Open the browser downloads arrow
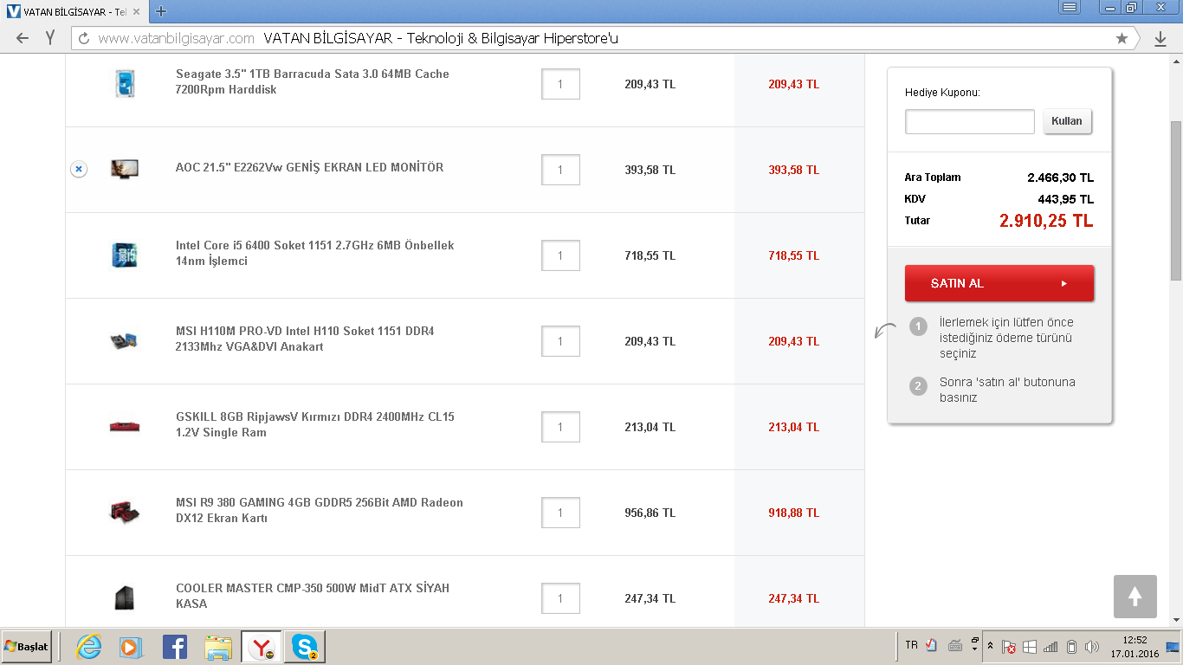The image size is (1183, 665). (x=1160, y=39)
